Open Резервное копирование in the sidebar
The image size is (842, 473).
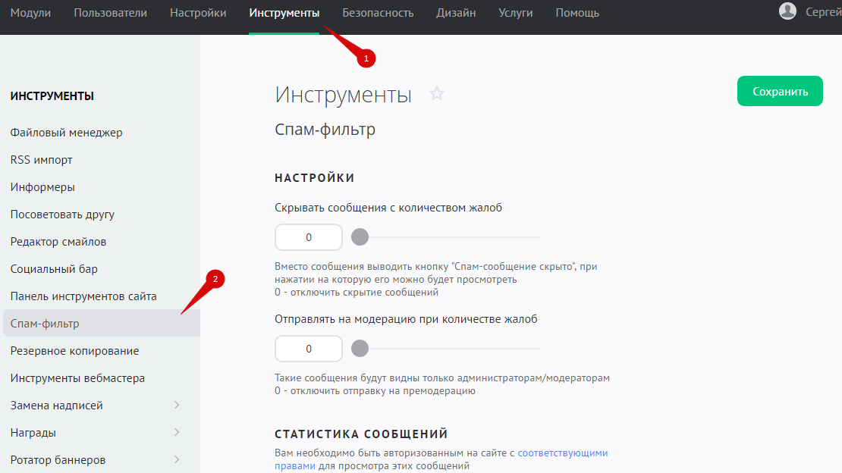point(74,351)
